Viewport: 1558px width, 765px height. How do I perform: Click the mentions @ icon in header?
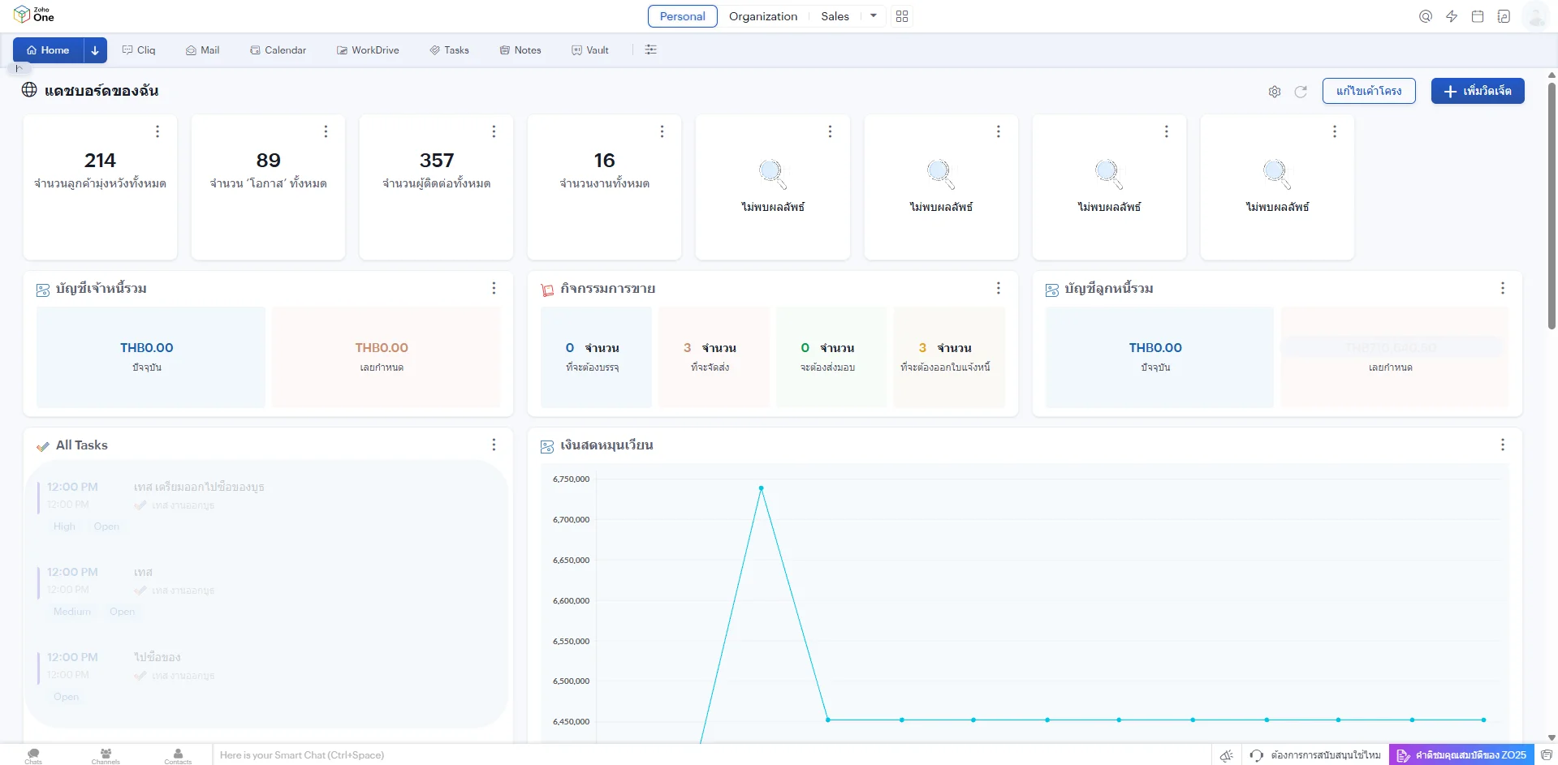click(x=1425, y=16)
